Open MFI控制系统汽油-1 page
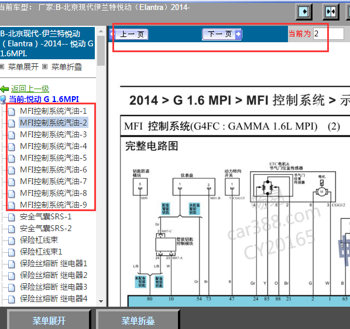350x329 pixels. click(53, 111)
